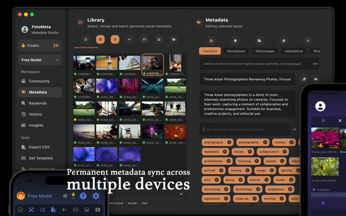Viewport: 346px width, 216px height.
Task: Click the folder icon on phone toolbar
Action: pyautogui.click(x=76, y=210)
